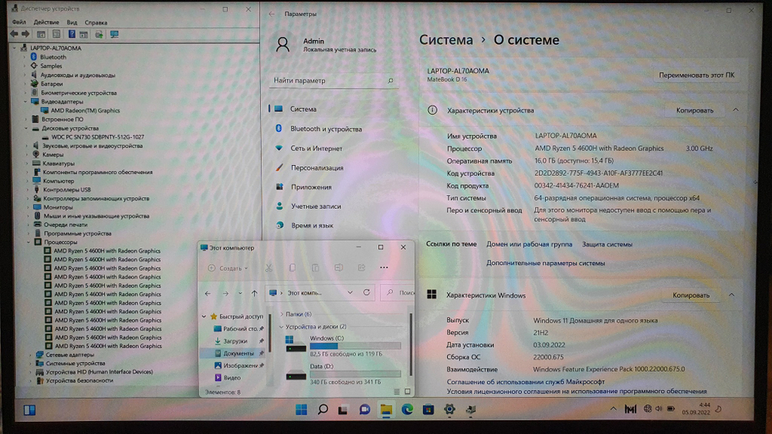Expand the Сетевые адаптеры node

point(29,355)
